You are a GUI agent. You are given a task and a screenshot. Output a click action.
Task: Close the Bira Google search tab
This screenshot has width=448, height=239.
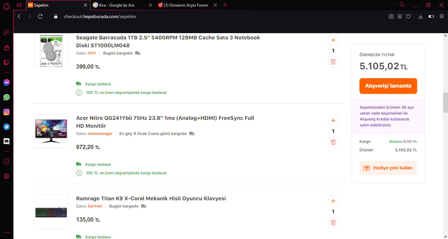(x=150, y=5)
